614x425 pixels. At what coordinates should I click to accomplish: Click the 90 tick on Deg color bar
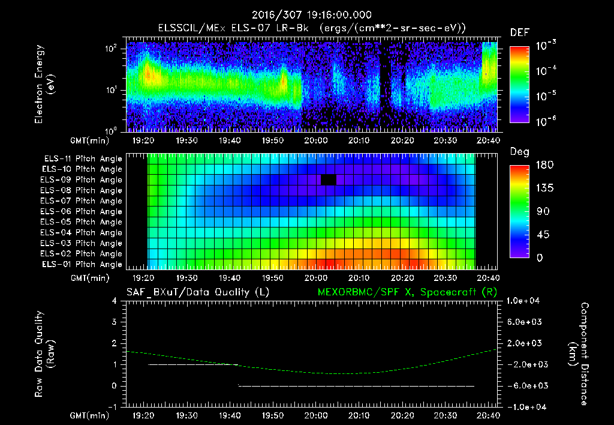coord(543,211)
